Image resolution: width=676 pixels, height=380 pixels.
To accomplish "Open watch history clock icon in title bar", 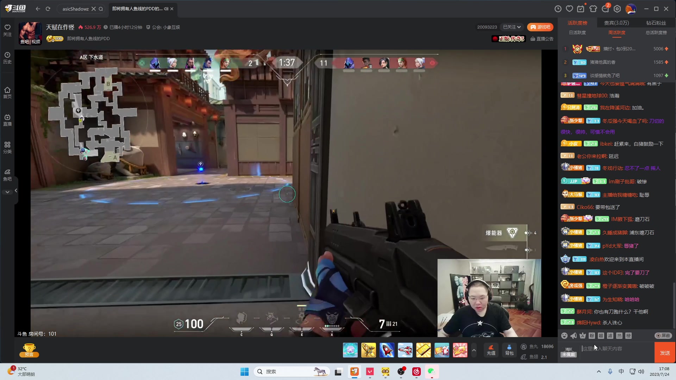I will tap(558, 9).
